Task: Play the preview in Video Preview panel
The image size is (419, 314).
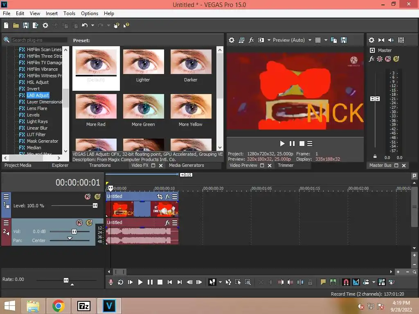Action: tap(282, 144)
